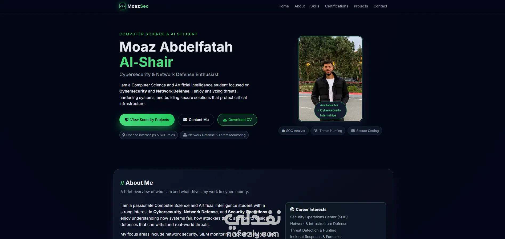Click the bug icon on Threat Hunting tag
Image resolution: width=505 pixels, height=239 pixels.
(316, 131)
